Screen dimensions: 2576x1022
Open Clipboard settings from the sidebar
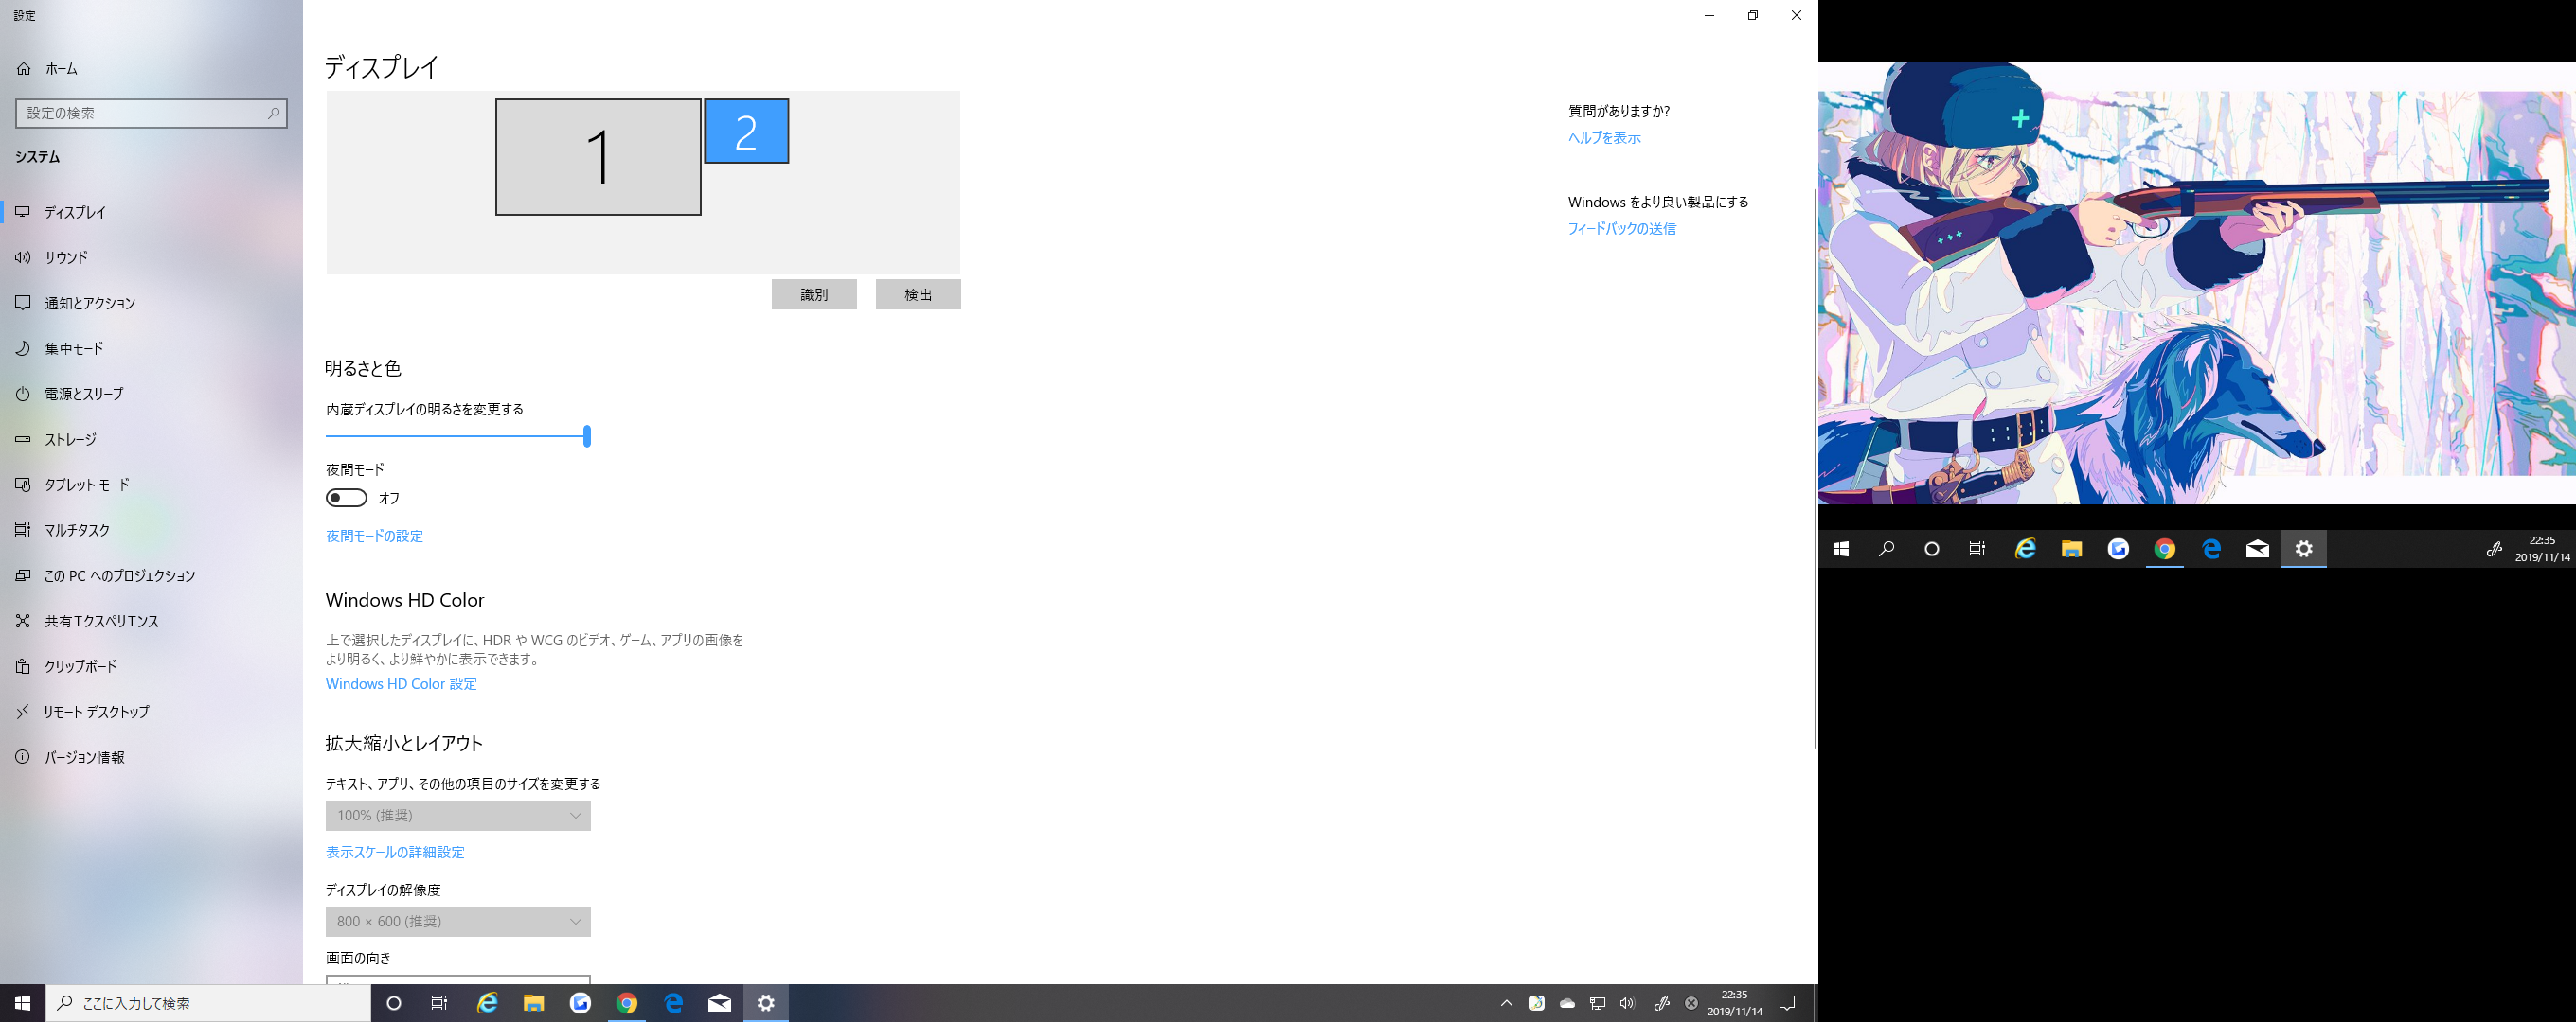80,666
